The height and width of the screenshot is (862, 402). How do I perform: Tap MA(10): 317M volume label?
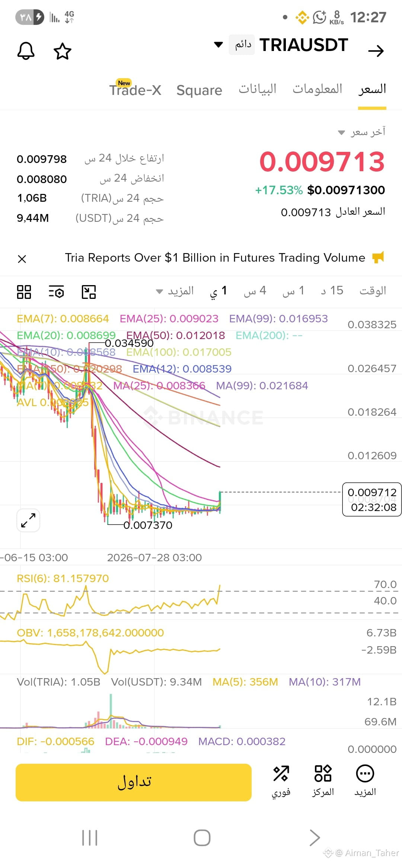click(325, 682)
